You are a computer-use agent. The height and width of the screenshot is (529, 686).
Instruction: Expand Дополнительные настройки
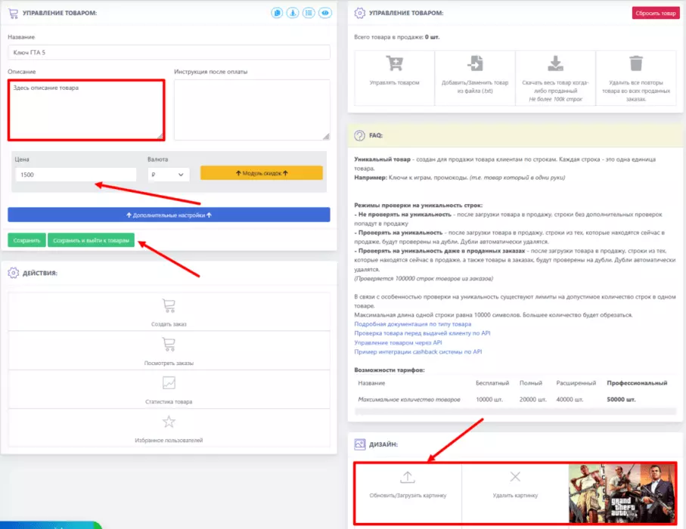169,215
